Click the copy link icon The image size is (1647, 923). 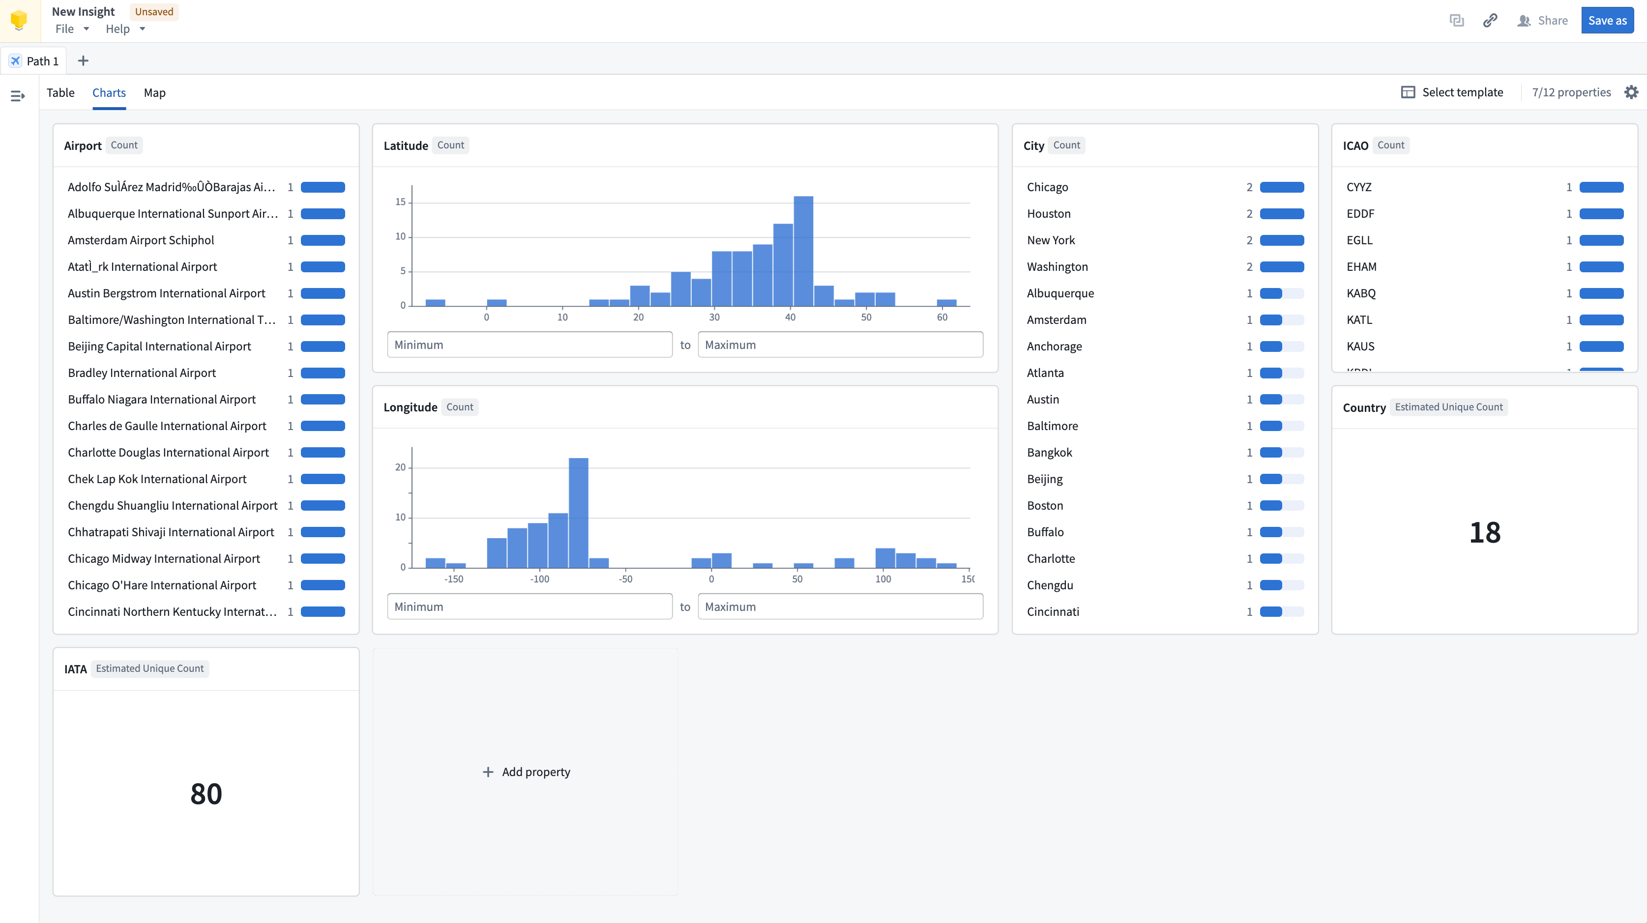pyautogui.click(x=1490, y=21)
